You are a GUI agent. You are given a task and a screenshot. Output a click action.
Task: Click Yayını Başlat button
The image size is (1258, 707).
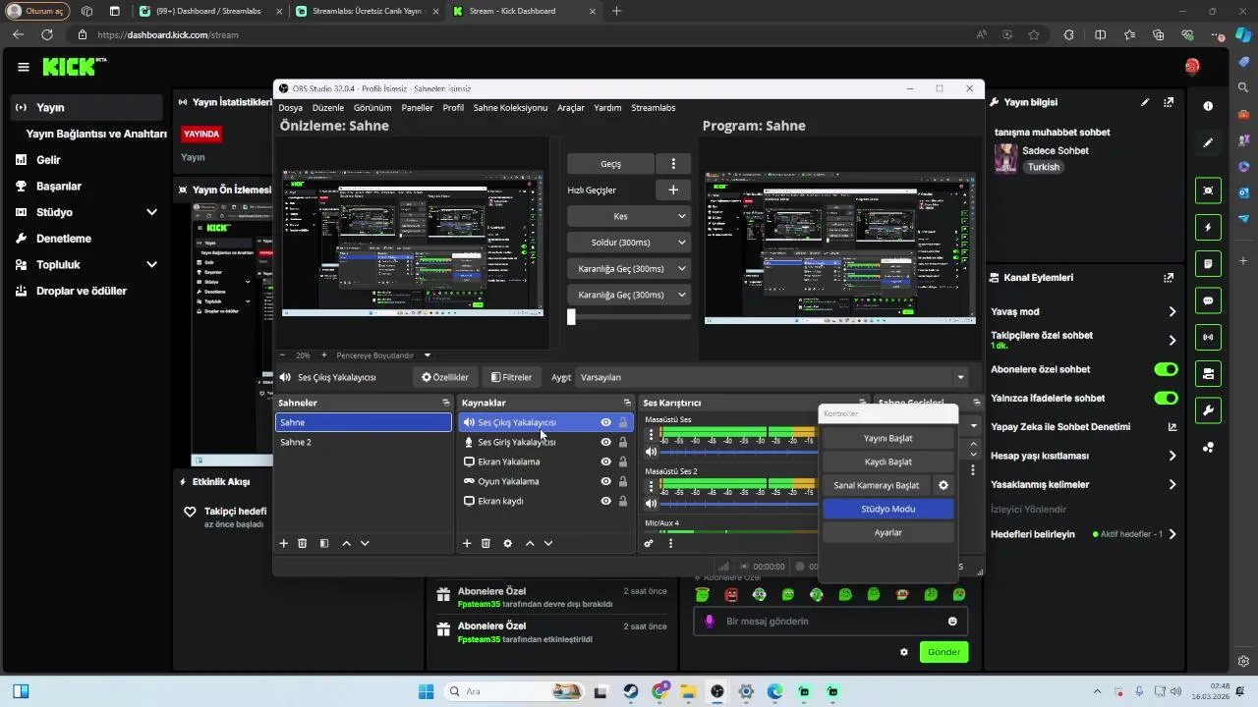(887, 438)
